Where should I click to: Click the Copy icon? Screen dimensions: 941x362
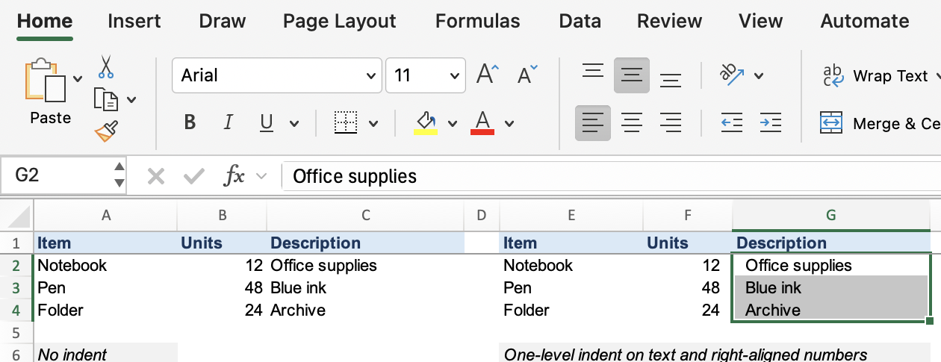(106, 99)
